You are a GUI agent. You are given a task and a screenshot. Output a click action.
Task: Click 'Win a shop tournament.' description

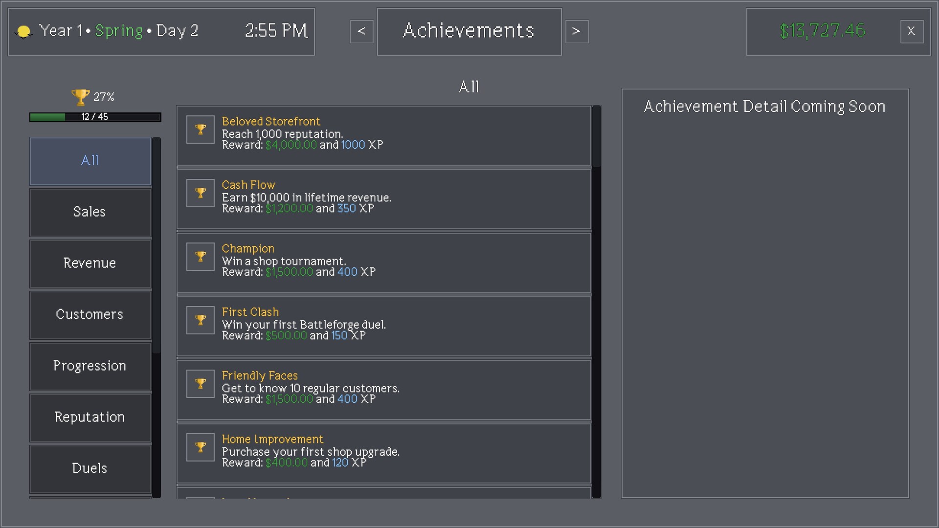(x=284, y=261)
